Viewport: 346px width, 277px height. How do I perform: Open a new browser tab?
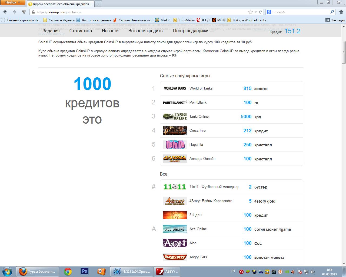click(98, 4)
